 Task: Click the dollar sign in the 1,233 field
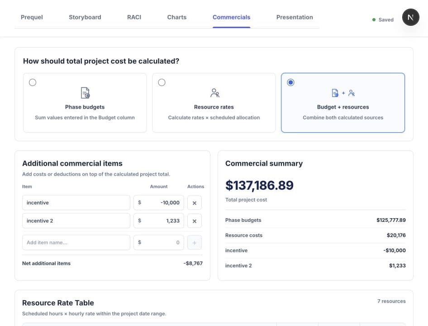click(x=139, y=221)
